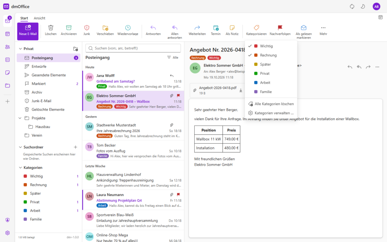This screenshot has width=387, height=242.
Task: Open the Alle filter dropdown
Action: (173, 57)
